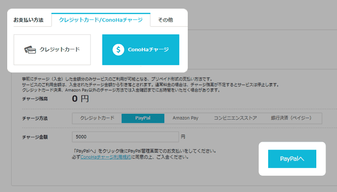The width and height of the screenshot is (337, 192).
Task: Select コンビニエンスストア as charge method
Action: click(235, 118)
